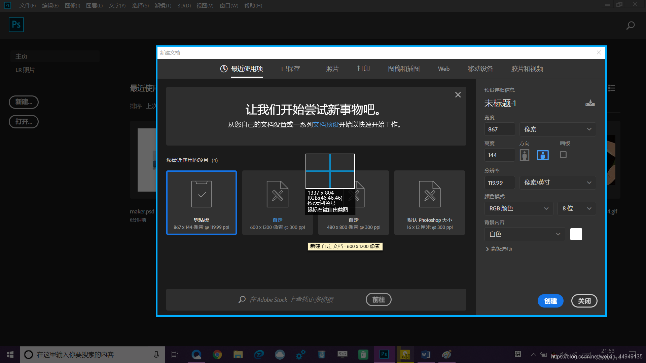Click the 新建... button on home screen

pyautogui.click(x=24, y=102)
